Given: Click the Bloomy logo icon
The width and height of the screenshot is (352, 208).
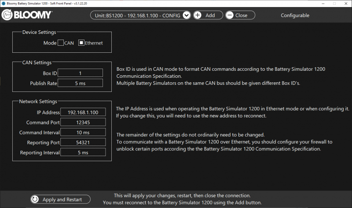Looking at the screenshot, I should [7, 15].
